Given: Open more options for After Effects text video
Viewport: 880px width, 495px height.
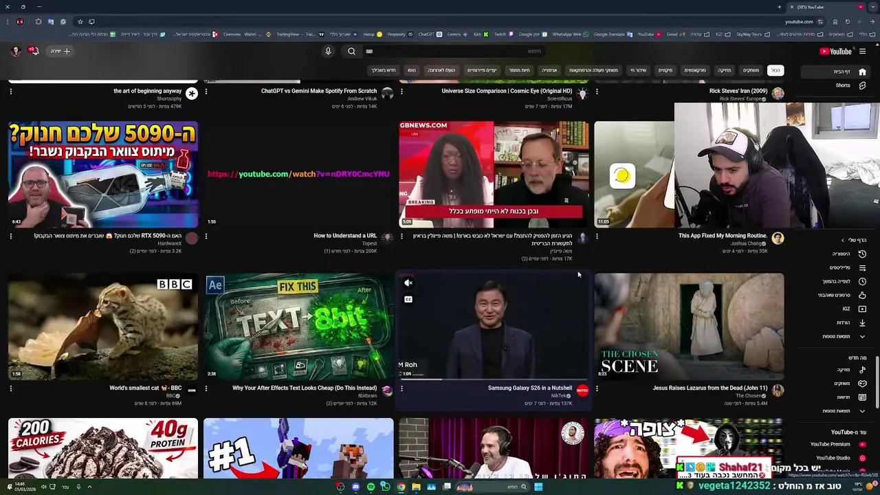Looking at the screenshot, I should (206, 388).
